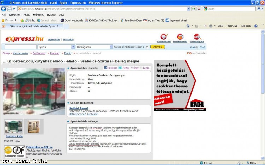The height and width of the screenshot is (165, 265).
Task: Expand the Biztonság toolbar menu
Action: (233, 26)
